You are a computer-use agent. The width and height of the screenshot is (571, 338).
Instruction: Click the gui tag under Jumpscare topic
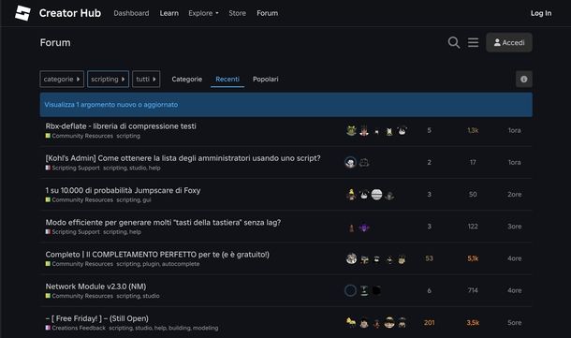147,200
